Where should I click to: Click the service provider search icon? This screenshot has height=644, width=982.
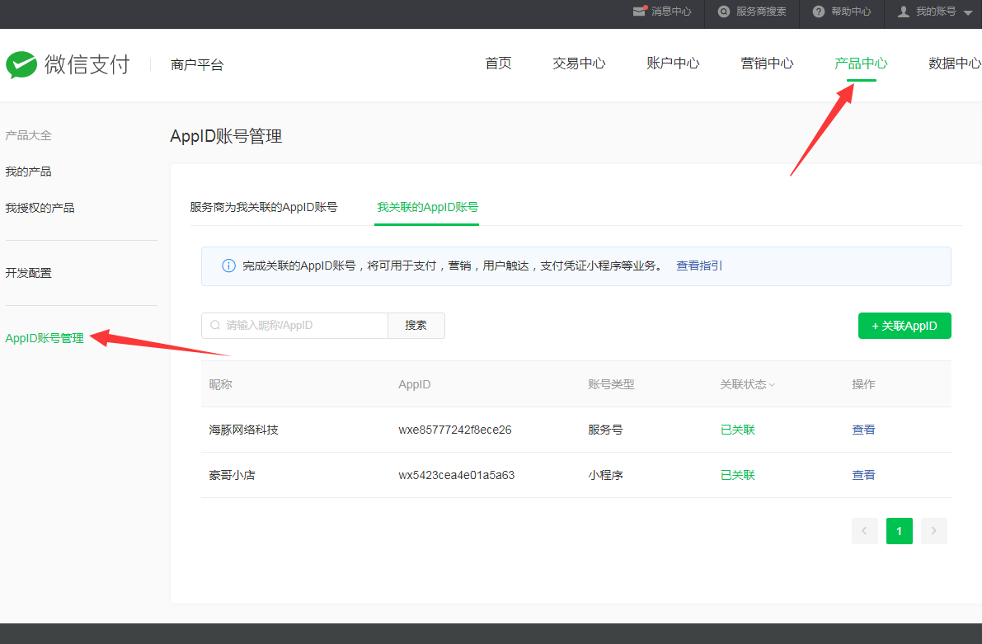724,12
